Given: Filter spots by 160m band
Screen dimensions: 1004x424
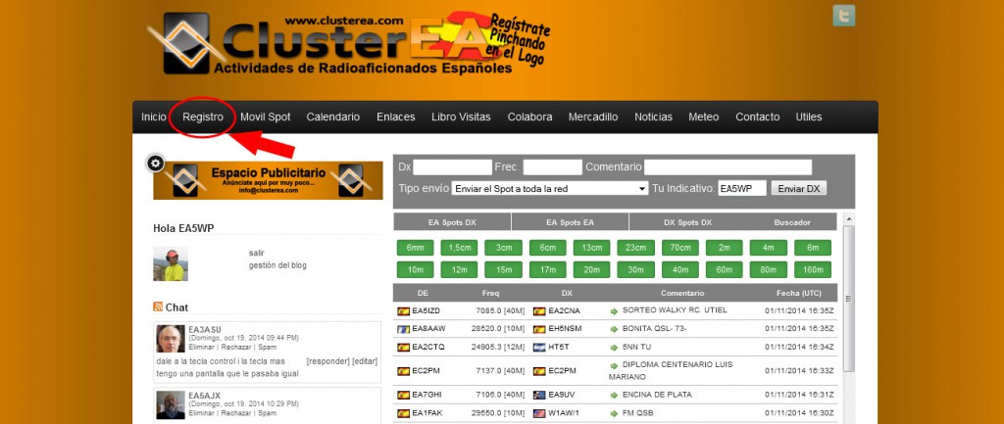Looking at the screenshot, I should 813,270.
